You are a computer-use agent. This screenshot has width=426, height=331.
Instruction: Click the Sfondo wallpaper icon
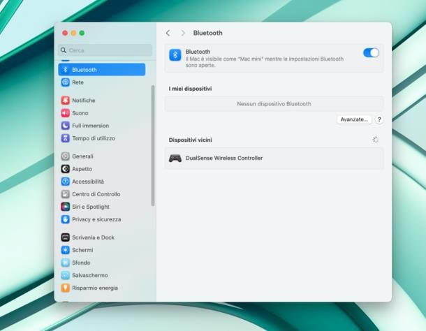65,263
